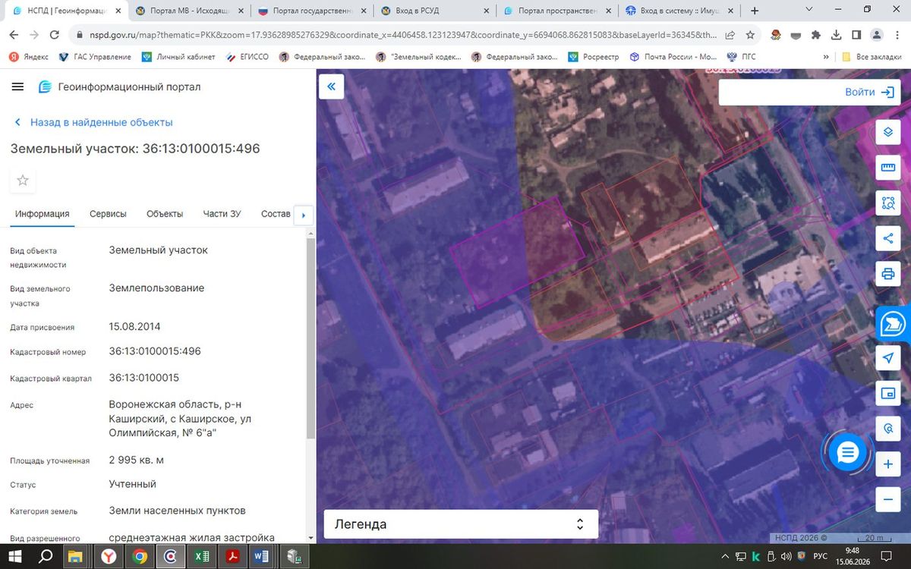Viewport: 911px width, 569px height.
Task: Switch to the Информация tab
Action: [43, 214]
